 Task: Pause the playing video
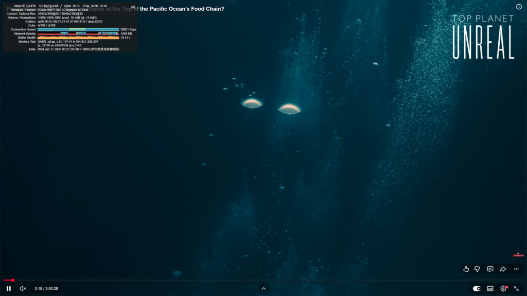(9, 289)
